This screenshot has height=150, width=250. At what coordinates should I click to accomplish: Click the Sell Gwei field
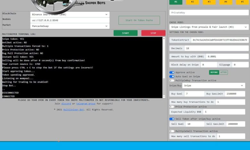[x=195, y=124]
